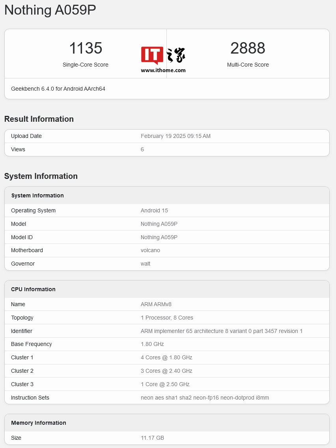Click the Geekbench 6.4.0 for Android AArch64 text
Viewport: 336px width, 448px height.
58,89
